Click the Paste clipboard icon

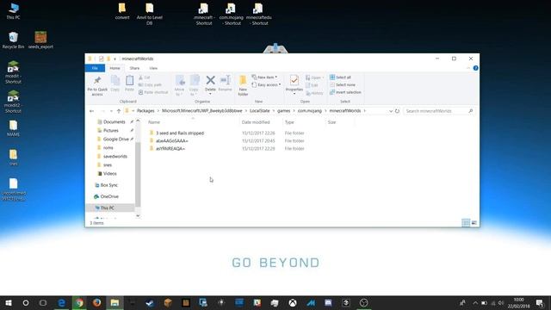coord(129,84)
